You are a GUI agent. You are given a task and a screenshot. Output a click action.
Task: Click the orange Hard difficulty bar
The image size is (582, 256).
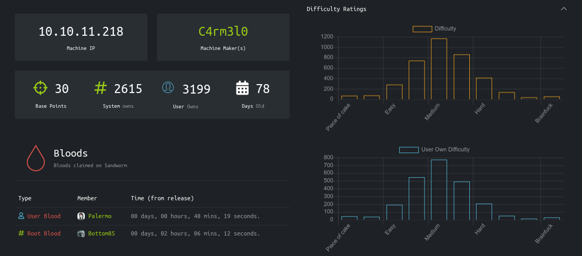(x=484, y=88)
